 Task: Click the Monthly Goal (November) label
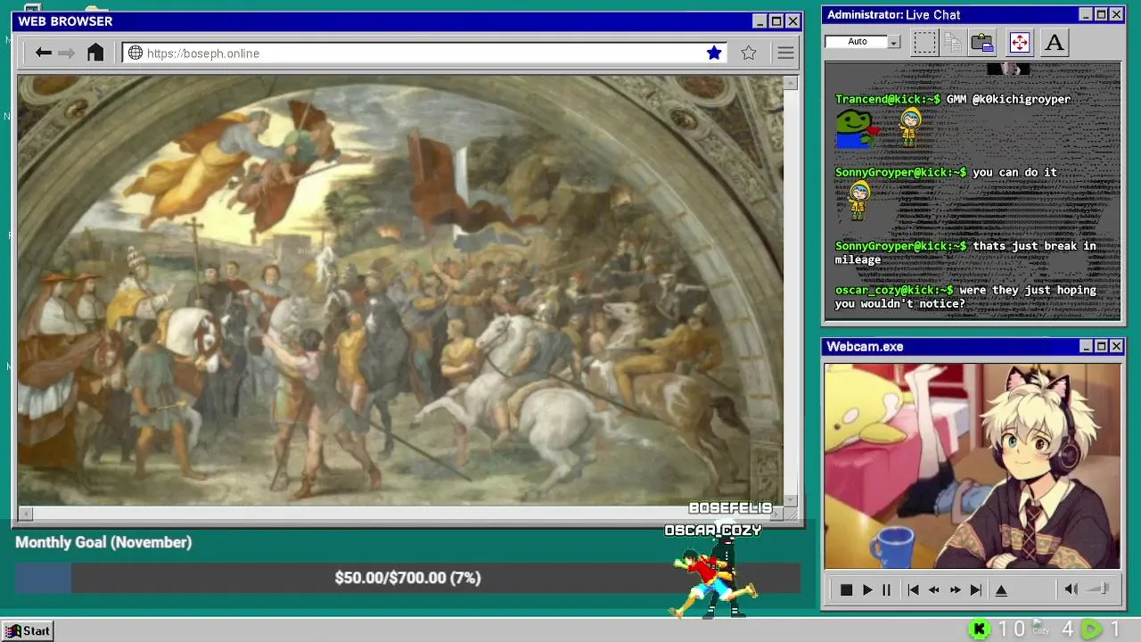click(x=103, y=542)
